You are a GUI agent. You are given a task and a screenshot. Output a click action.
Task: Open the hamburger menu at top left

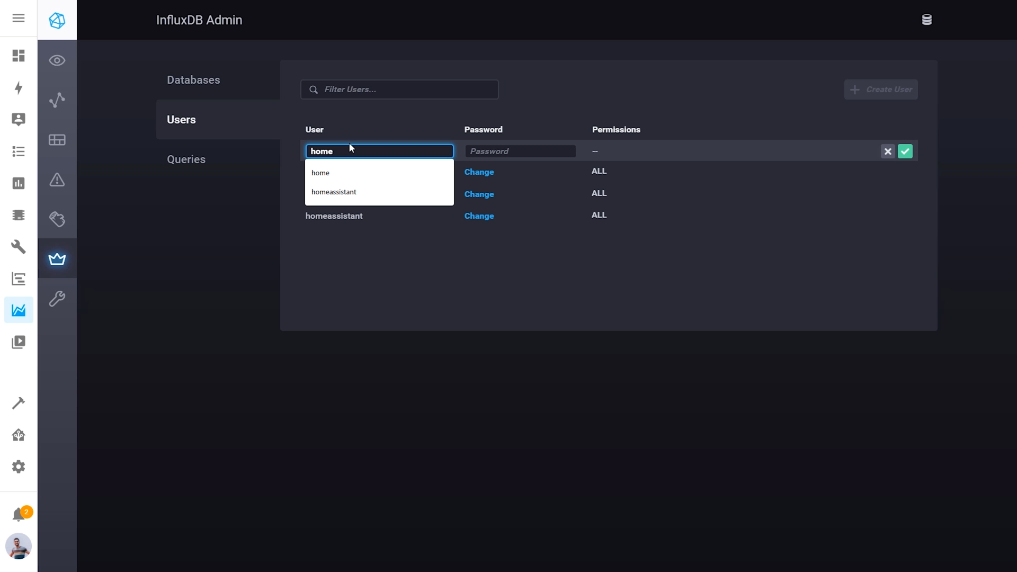19,19
